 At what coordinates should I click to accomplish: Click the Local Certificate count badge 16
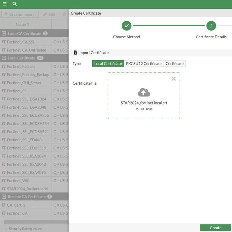(40, 58)
